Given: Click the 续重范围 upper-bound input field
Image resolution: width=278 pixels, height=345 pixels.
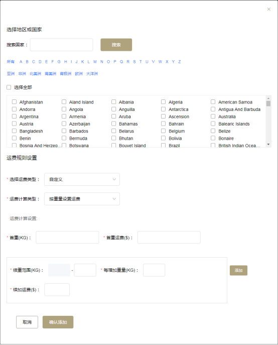Looking at the screenshot, I should [85, 270].
